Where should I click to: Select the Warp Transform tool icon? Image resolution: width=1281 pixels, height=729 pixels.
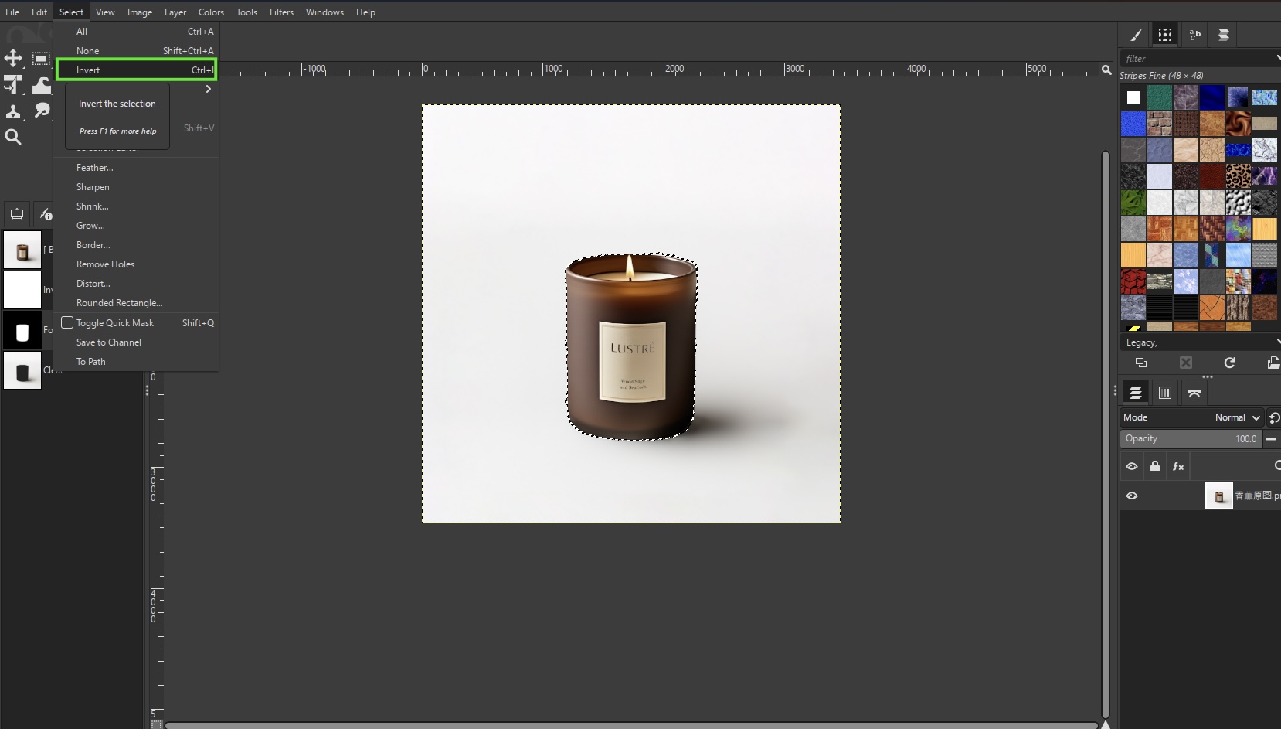point(41,84)
